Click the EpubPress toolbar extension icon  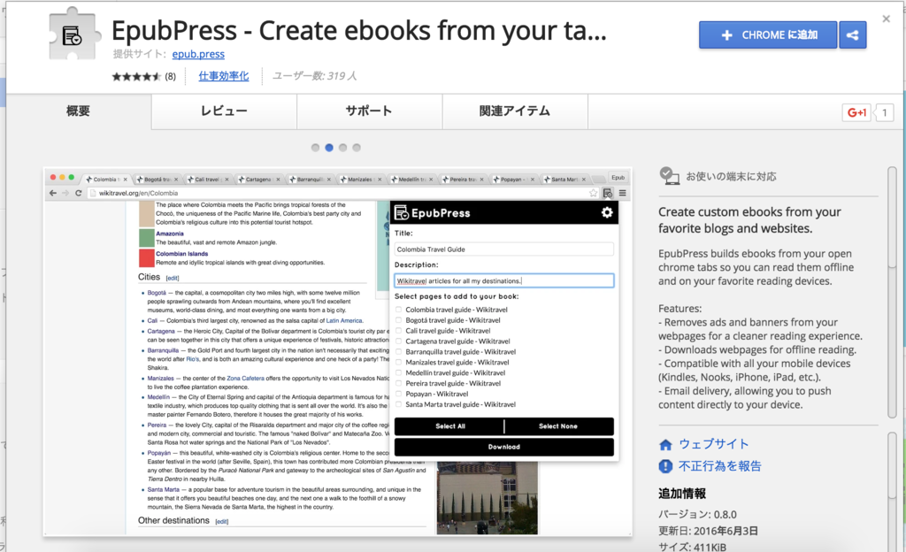607,193
